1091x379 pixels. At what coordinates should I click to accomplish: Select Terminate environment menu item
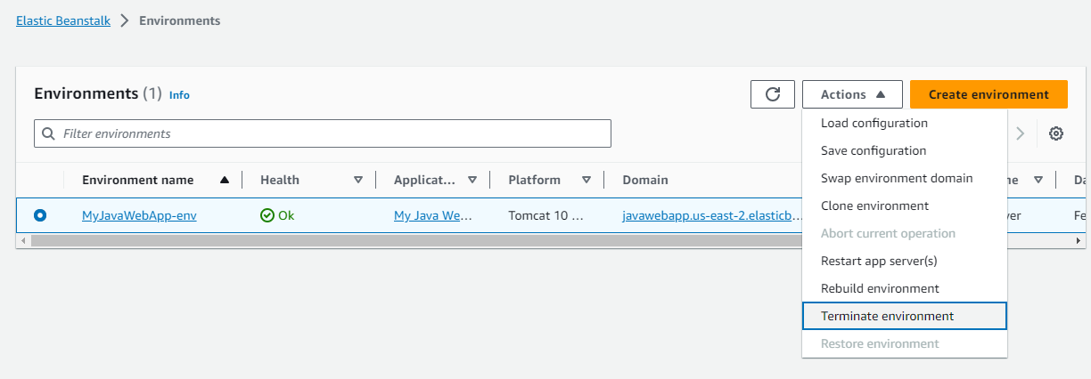tap(905, 316)
